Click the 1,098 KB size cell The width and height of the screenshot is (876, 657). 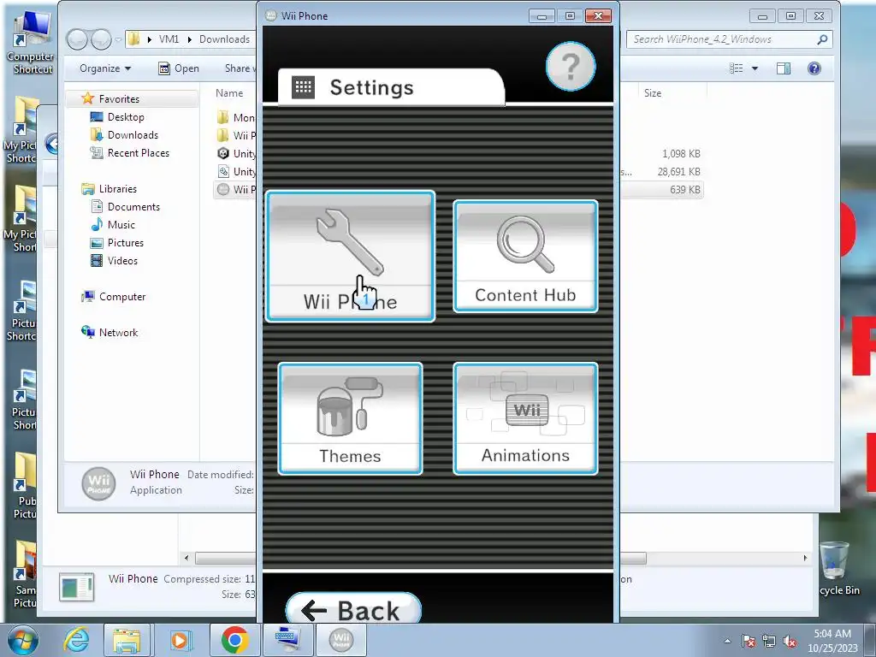(x=681, y=154)
